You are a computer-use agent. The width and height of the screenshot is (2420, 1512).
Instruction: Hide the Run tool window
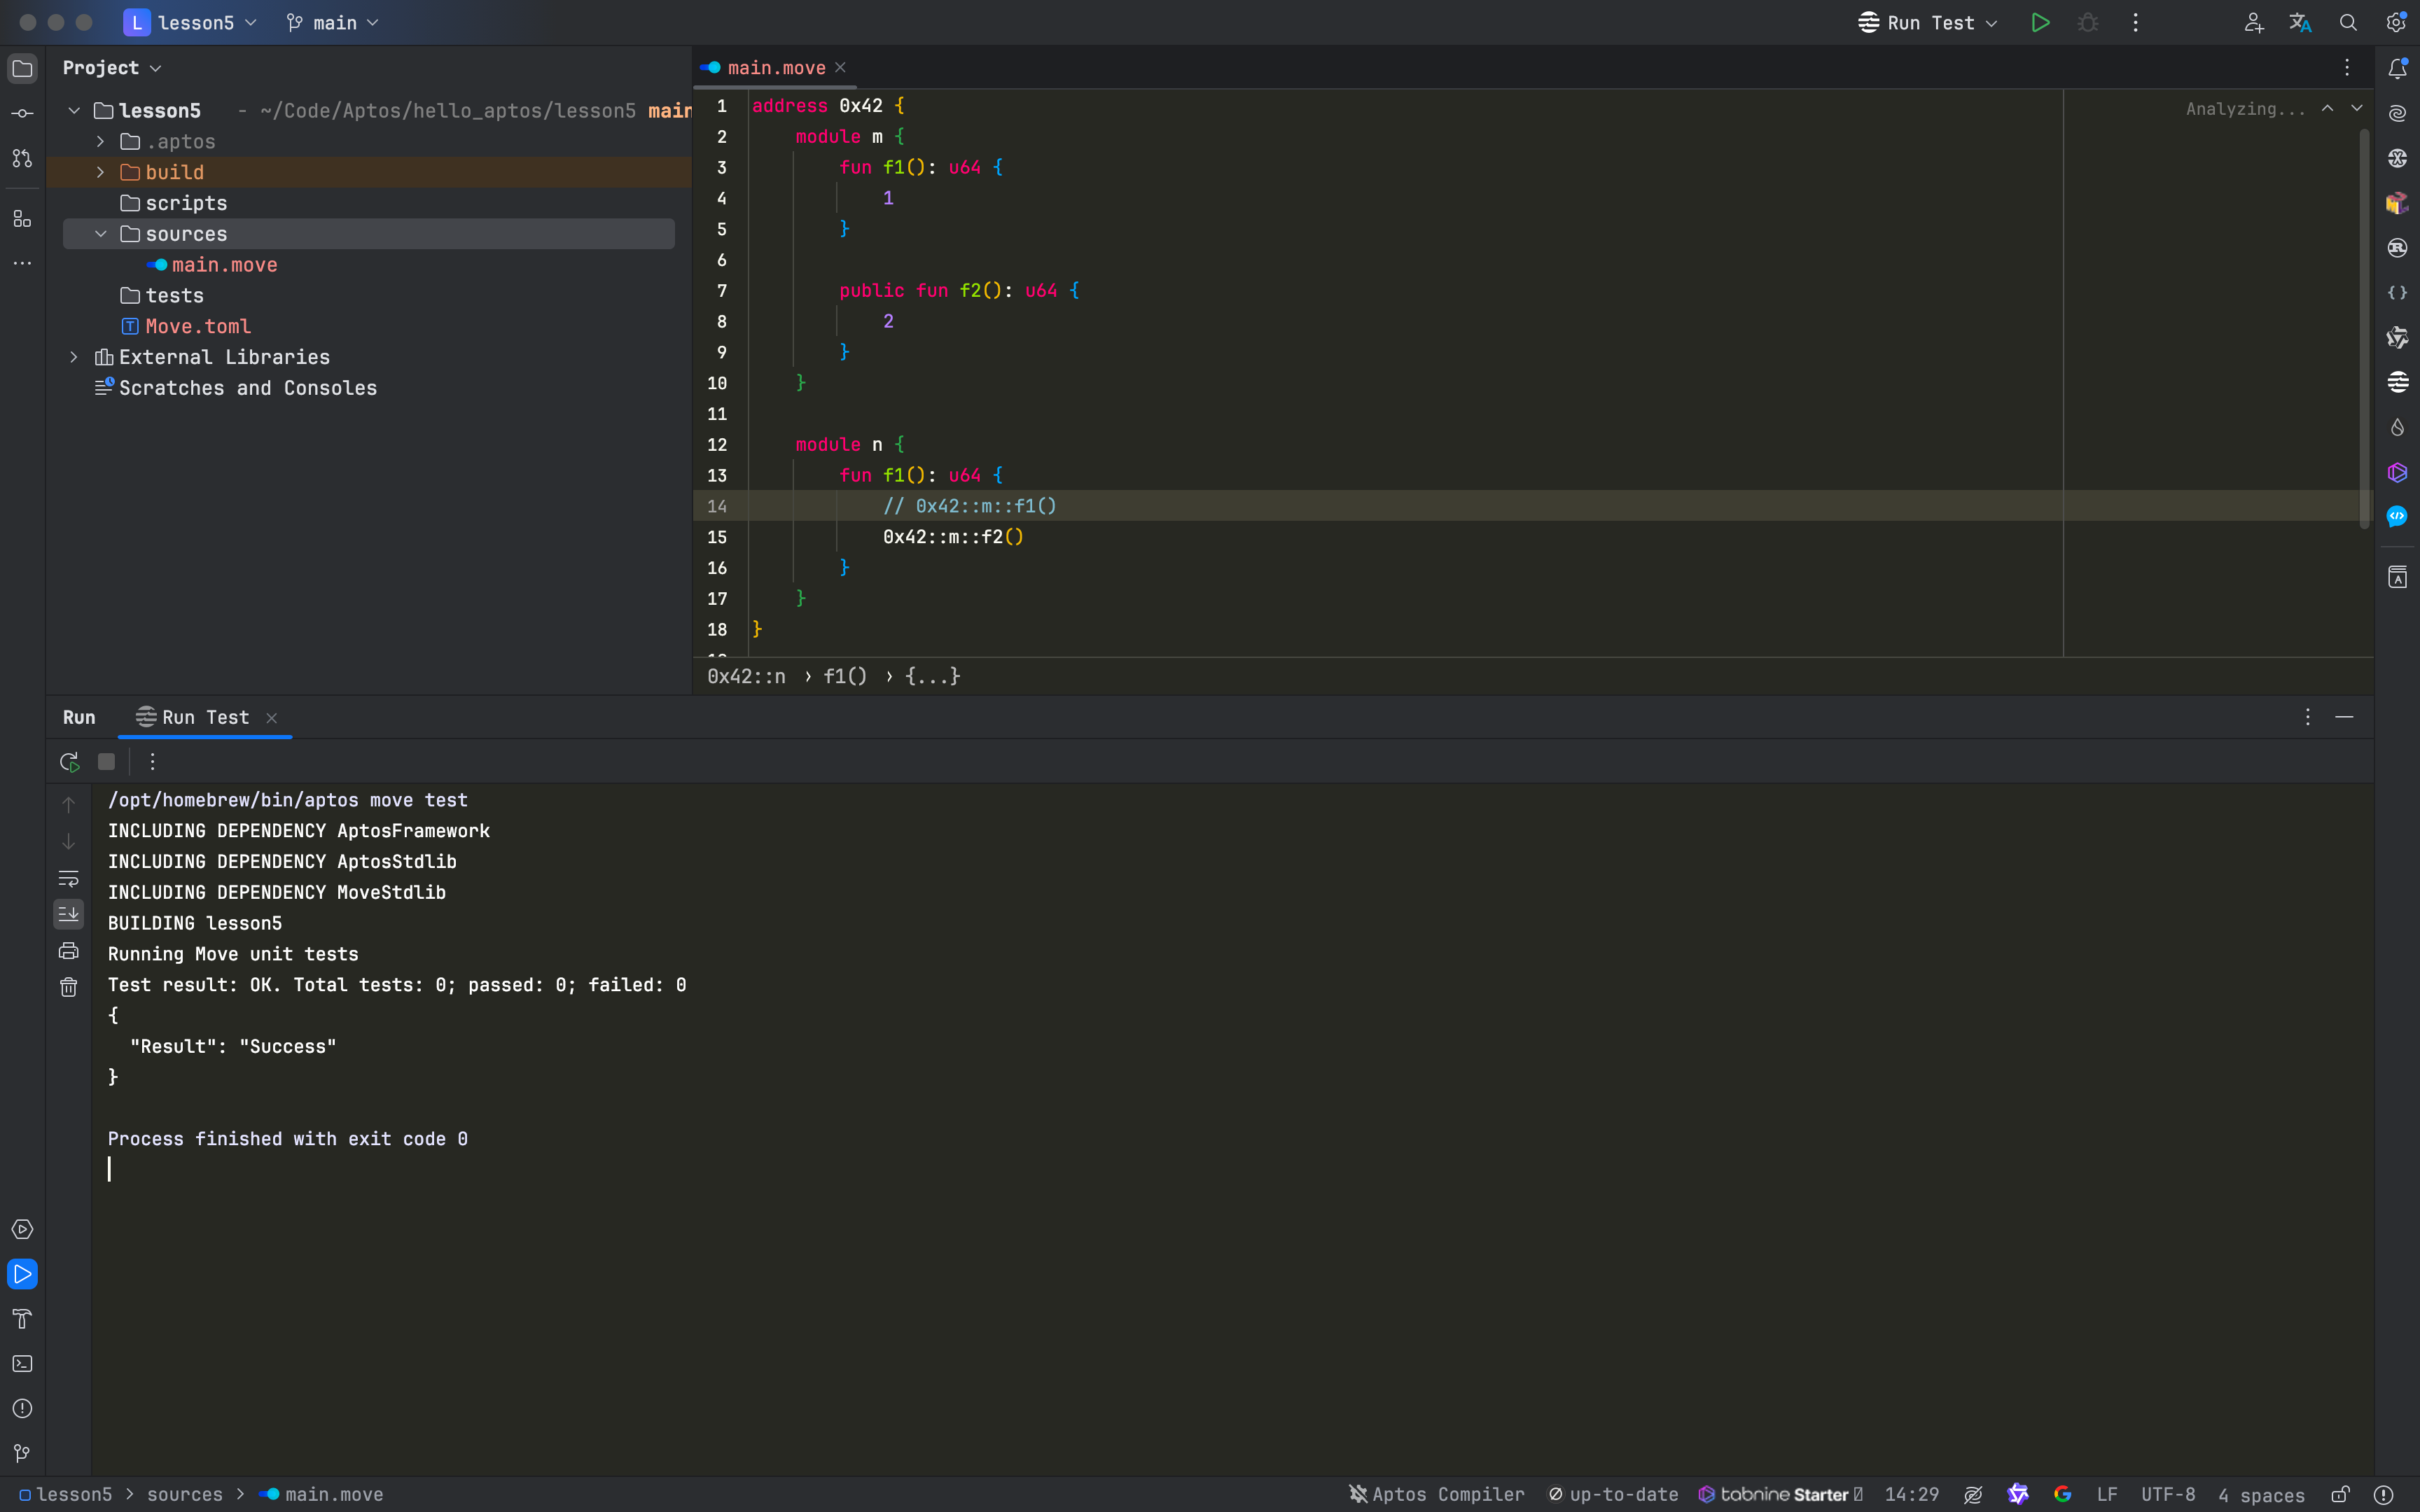[2344, 717]
